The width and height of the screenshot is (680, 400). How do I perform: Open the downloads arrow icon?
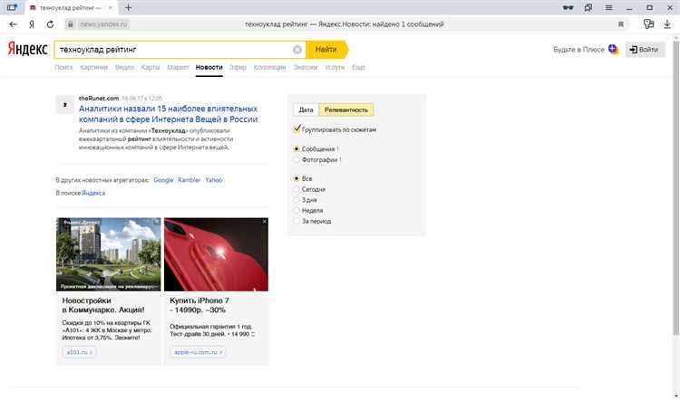(x=667, y=24)
